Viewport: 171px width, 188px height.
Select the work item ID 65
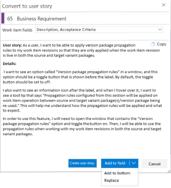pos(10,19)
